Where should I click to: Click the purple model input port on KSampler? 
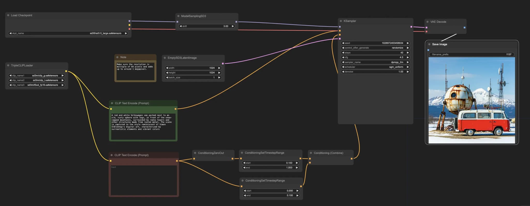pyautogui.click(x=340, y=27)
